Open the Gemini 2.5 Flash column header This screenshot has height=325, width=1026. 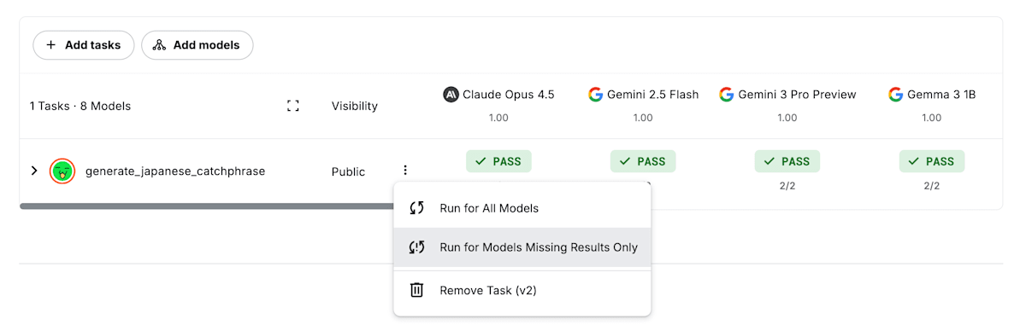pos(643,95)
